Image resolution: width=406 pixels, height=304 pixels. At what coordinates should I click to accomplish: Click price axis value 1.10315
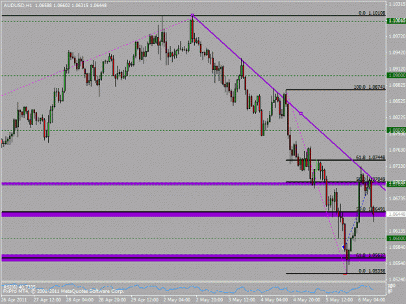(x=397, y=4)
